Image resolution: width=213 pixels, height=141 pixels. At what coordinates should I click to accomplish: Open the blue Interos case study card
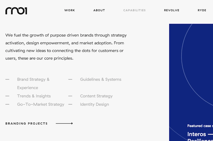pos(191,82)
